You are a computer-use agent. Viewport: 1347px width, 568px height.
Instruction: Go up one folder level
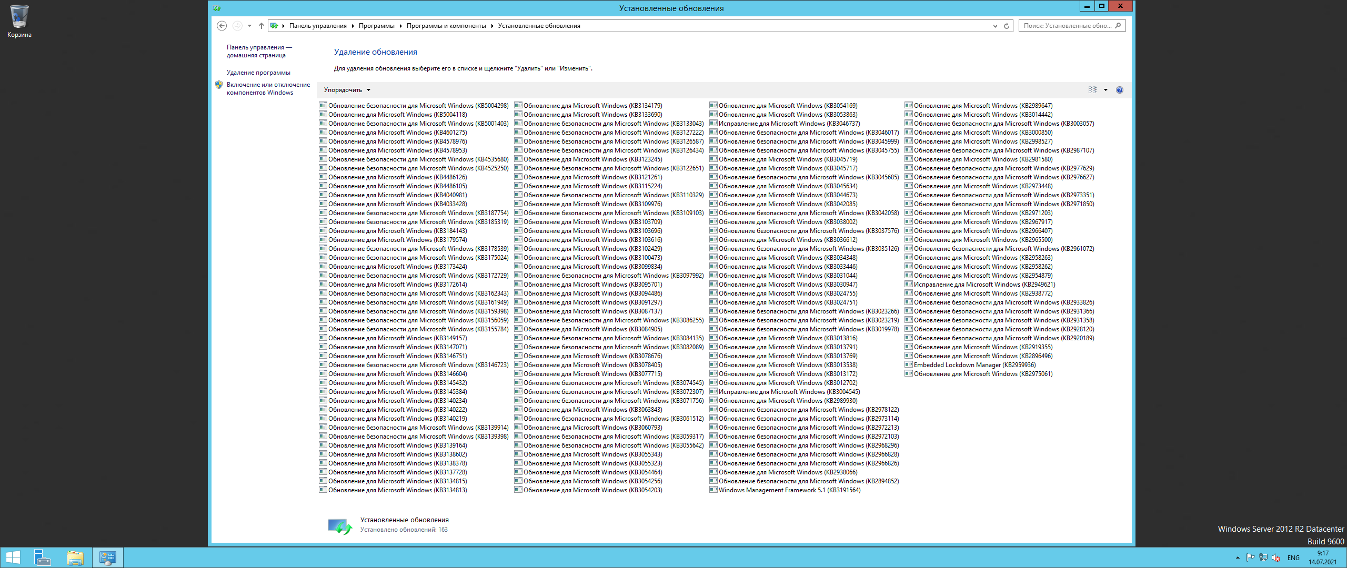(x=262, y=26)
